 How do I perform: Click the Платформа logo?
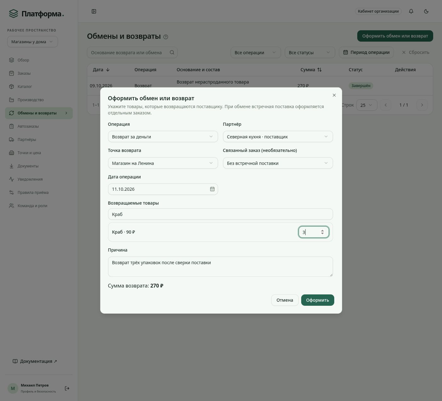click(x=36, y=14)
